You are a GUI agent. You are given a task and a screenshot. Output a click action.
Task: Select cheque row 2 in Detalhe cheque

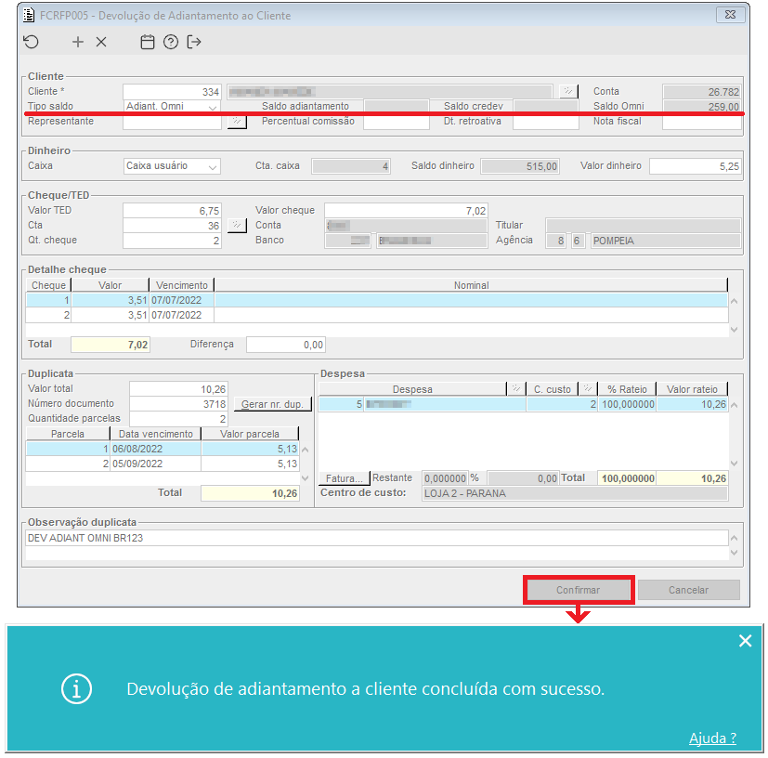click(x=377, y=315)
